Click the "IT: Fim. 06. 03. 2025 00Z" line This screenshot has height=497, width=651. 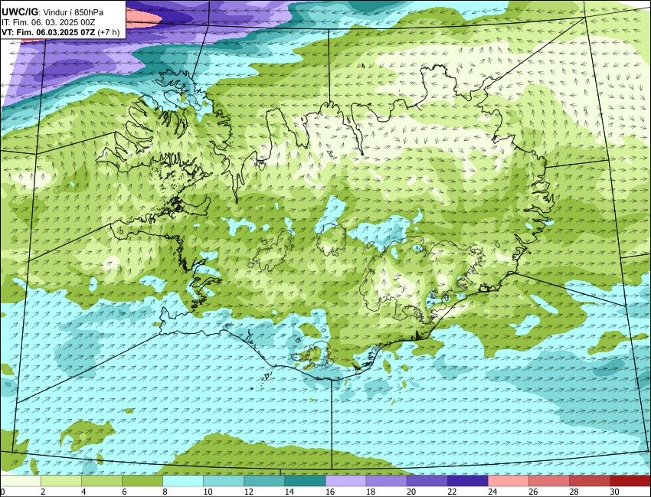pyautogui.click(x=48, y=22)
